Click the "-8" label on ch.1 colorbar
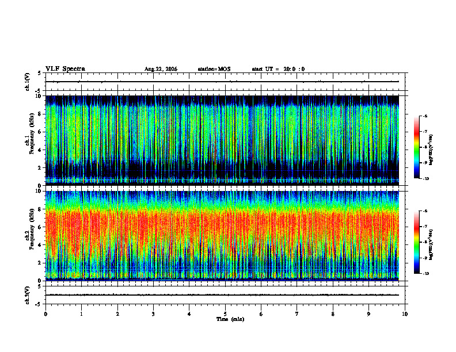This screenshot has width=456, height=352. tap(425, 147)
